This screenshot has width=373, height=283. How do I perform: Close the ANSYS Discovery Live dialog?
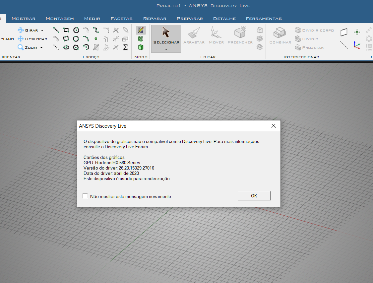point(274,126)
